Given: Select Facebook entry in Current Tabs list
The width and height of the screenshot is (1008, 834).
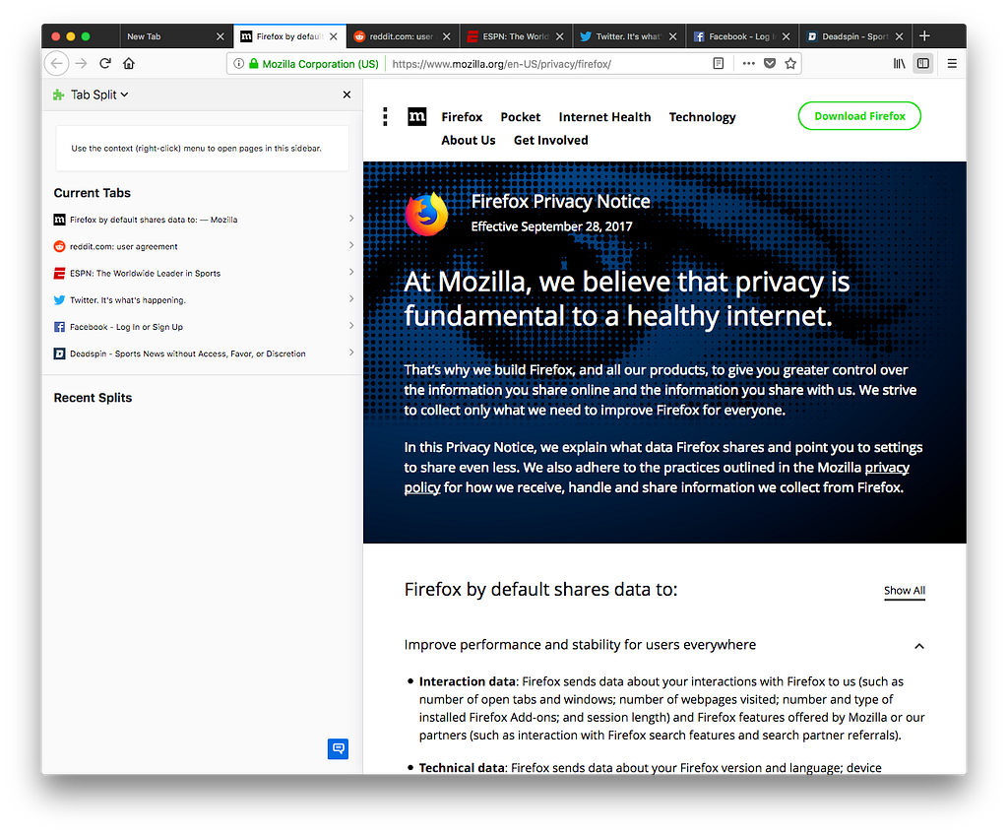Looking at the screenshot, I should tap(203, 327).
